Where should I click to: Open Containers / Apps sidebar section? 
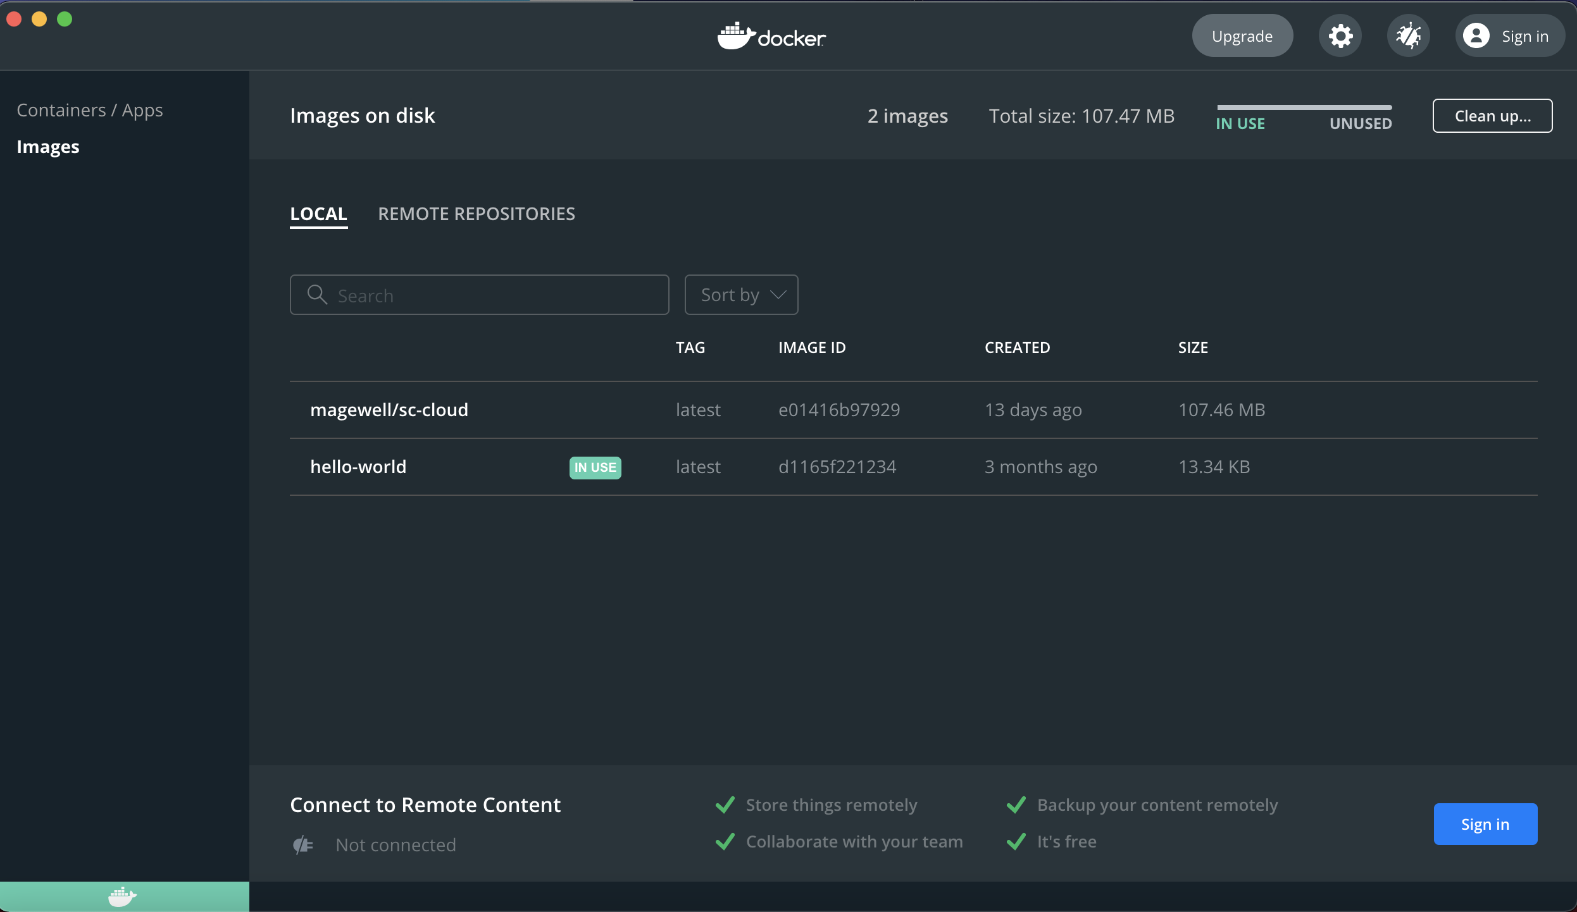[x=90, y=110]
